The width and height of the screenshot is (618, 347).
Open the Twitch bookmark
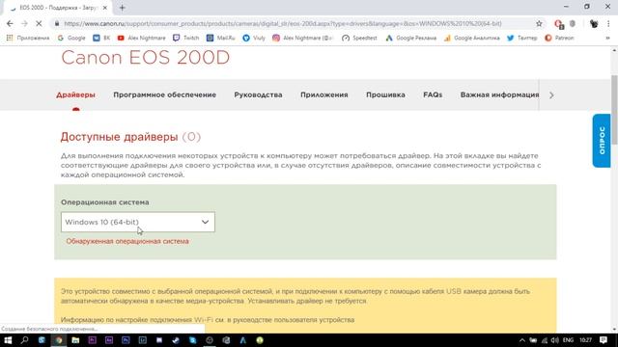coord(185,38)
